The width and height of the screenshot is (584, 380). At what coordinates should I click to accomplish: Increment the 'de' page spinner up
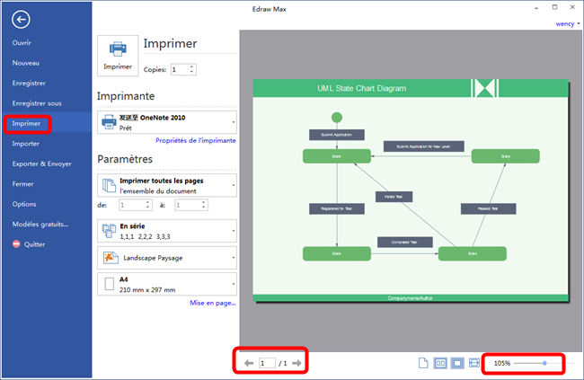[x=148, y=202]
